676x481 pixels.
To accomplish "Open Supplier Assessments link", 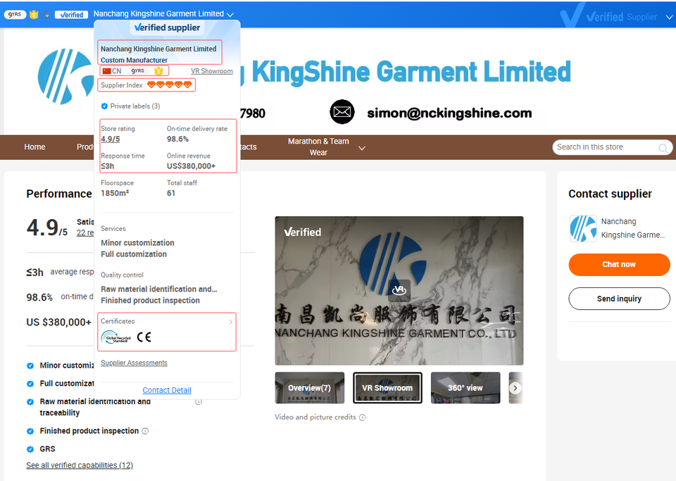I will point(134,363).
